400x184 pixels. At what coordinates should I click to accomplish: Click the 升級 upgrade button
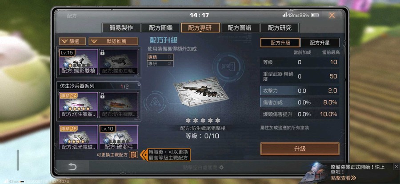pos(300,149)
